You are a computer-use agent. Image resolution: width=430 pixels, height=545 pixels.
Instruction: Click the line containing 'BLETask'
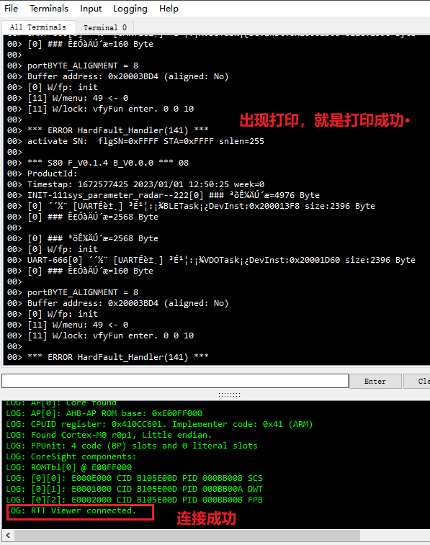(x=191, y=206)
